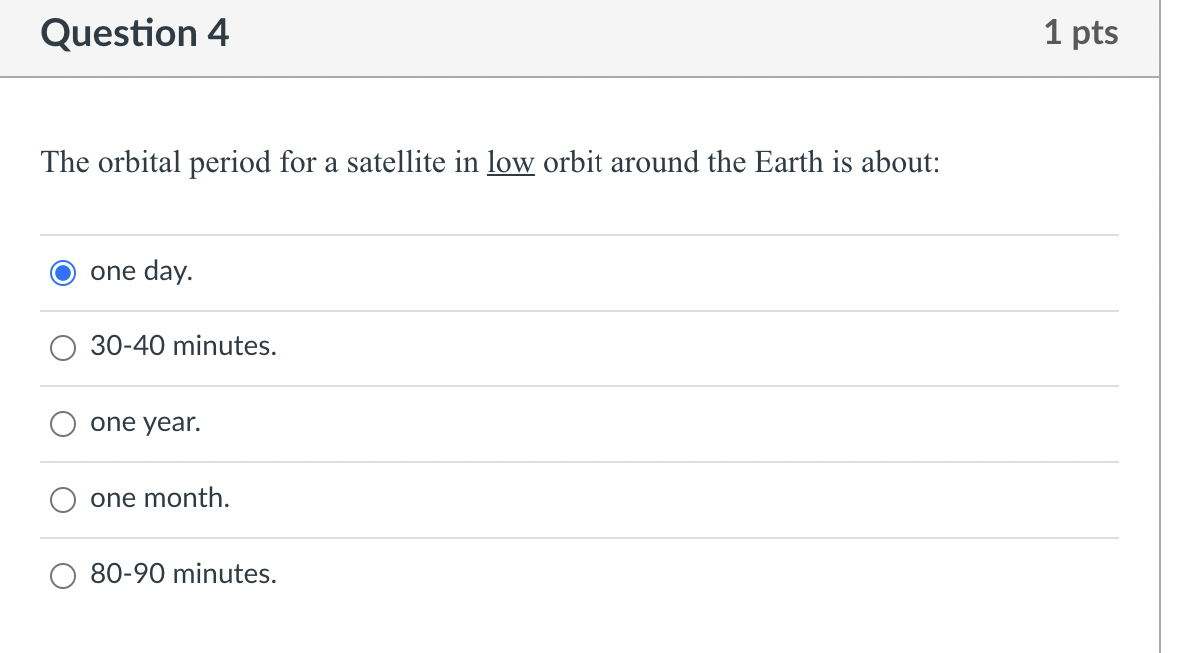The width and height of the screenshot is (1199, 653).
Task: Choose the 'one year.' radio button
Action: [x=63, y=423]
